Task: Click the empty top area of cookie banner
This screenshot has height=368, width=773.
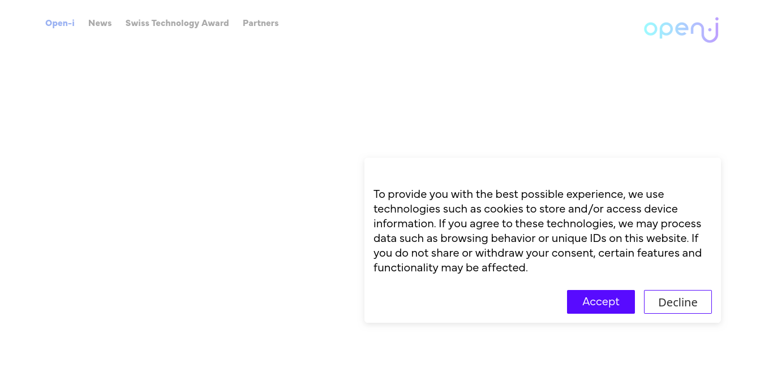Action: coord(543,171)
